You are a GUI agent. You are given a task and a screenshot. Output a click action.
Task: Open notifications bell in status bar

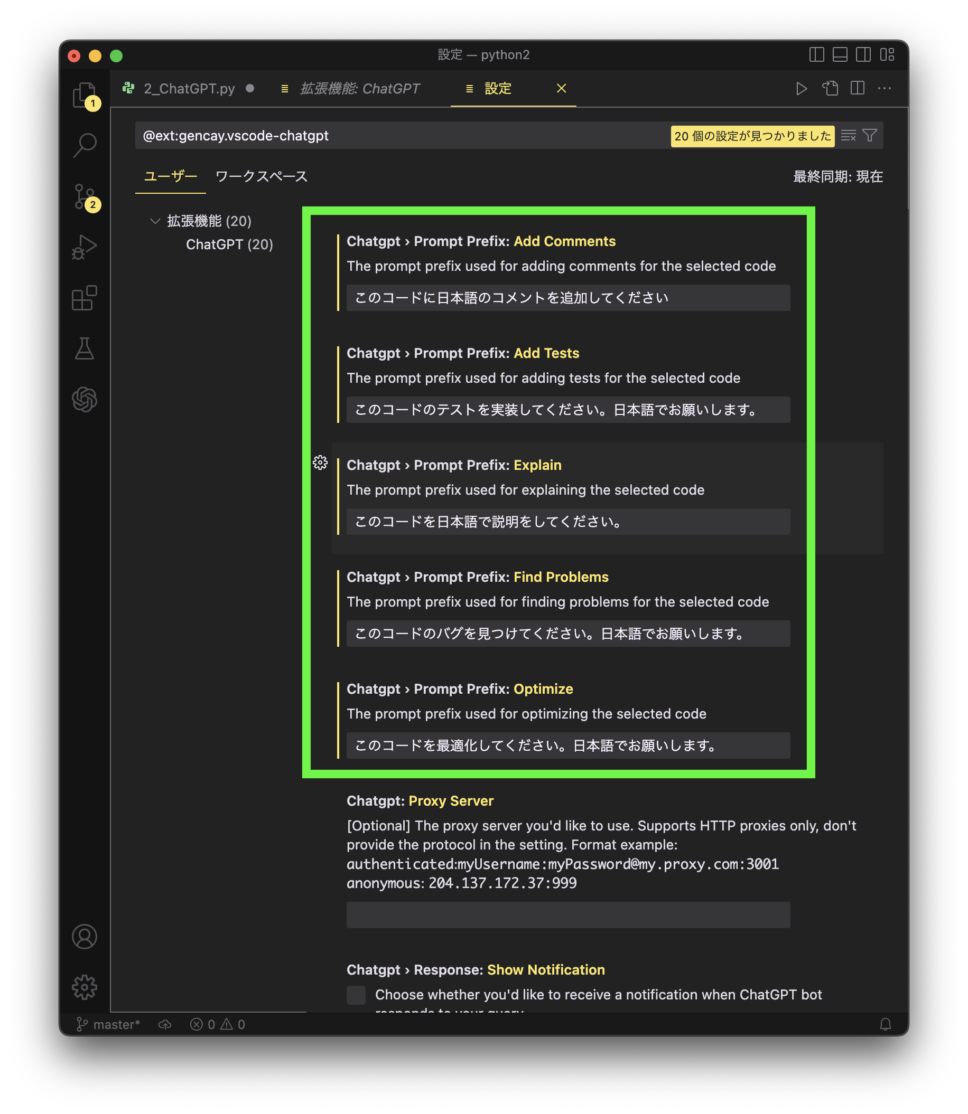(886, 1024)
